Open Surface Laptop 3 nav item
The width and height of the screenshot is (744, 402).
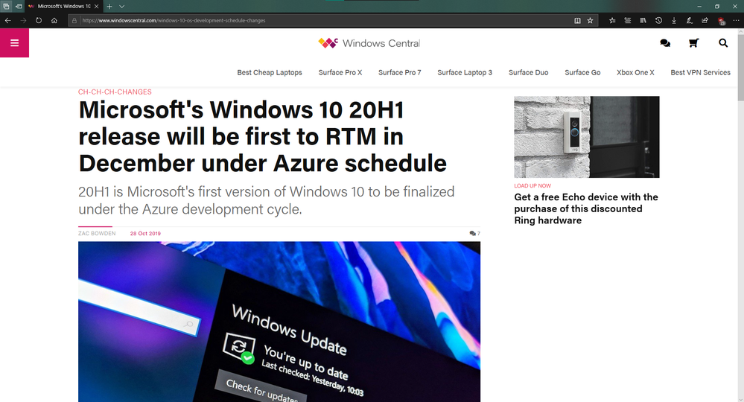click(x=465, y=72)
